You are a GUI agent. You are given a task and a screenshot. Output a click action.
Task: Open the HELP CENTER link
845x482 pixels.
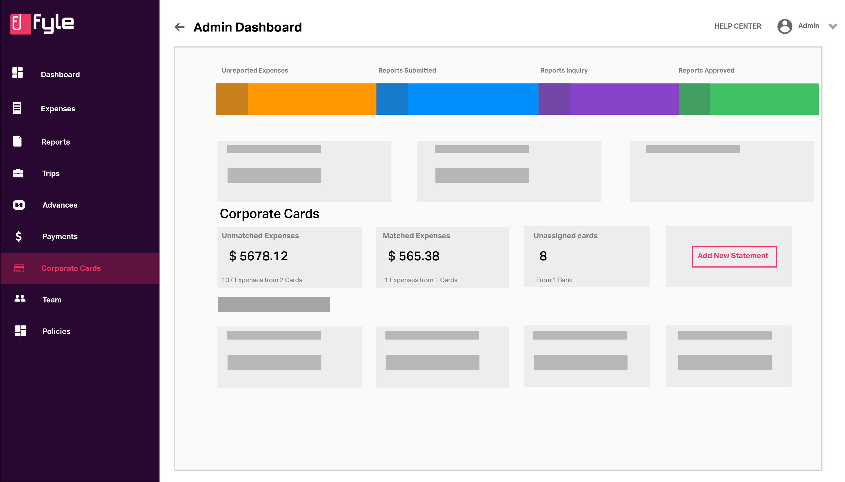click(x=737, y=26)
